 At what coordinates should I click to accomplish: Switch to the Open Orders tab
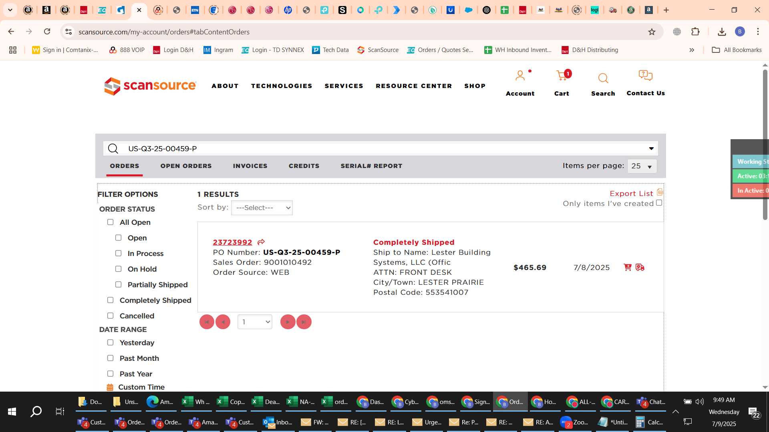coord(186,166)
